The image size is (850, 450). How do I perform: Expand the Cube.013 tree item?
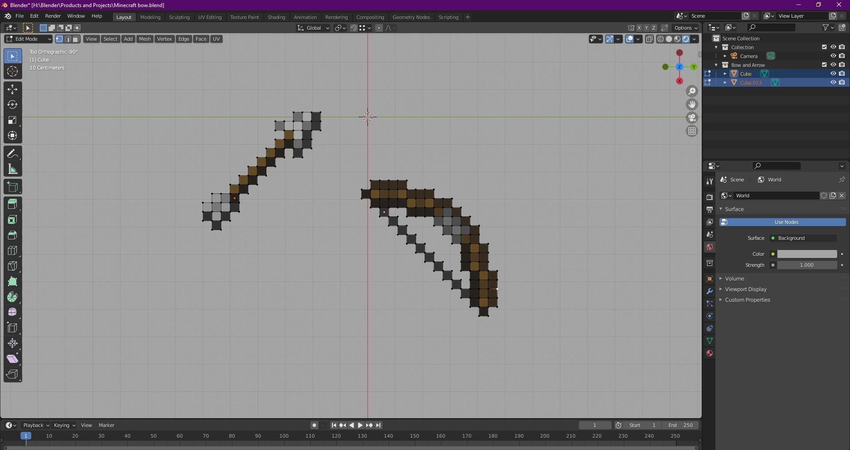(725, 83)
